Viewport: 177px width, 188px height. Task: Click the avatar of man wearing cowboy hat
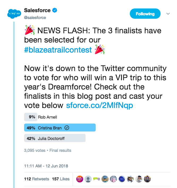130,179
